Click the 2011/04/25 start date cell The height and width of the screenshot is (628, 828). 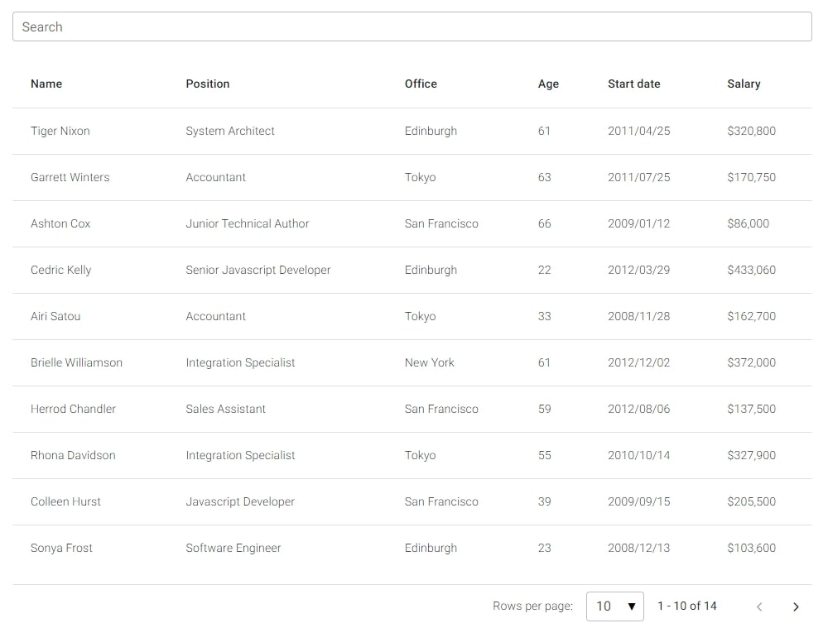click(x=639, y=131)
